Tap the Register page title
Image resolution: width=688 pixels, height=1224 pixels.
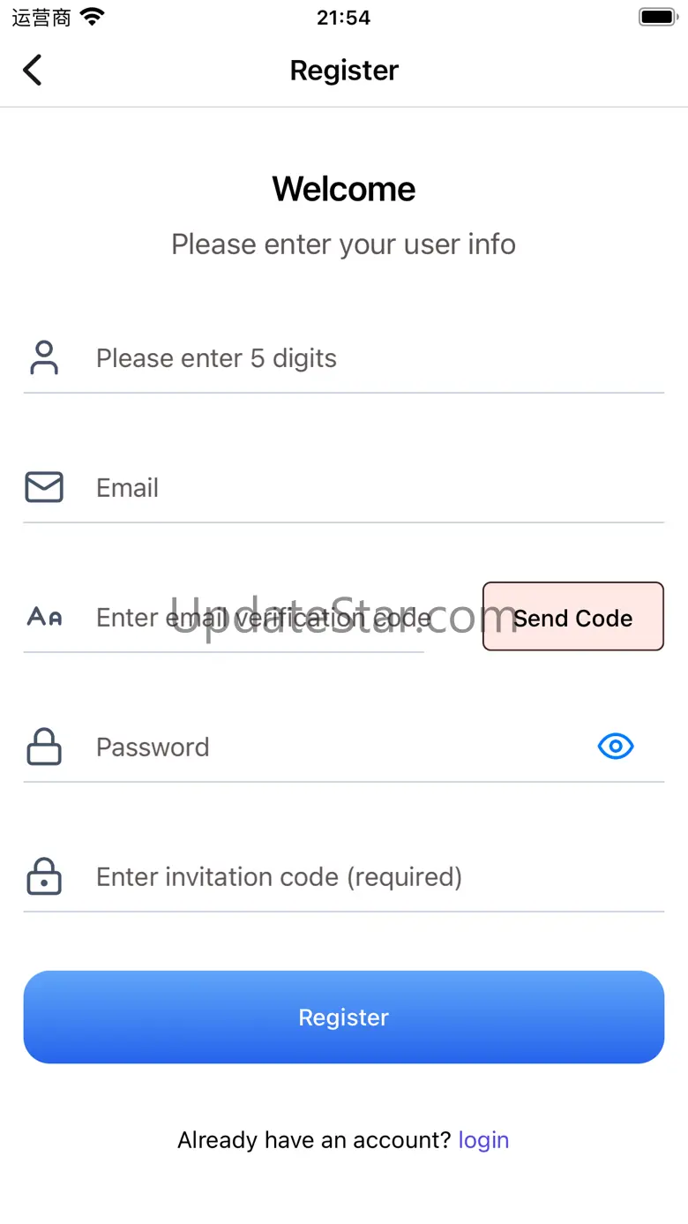point(344,71)
